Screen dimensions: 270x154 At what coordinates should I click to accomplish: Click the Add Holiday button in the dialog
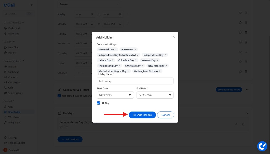coord(142,115)
